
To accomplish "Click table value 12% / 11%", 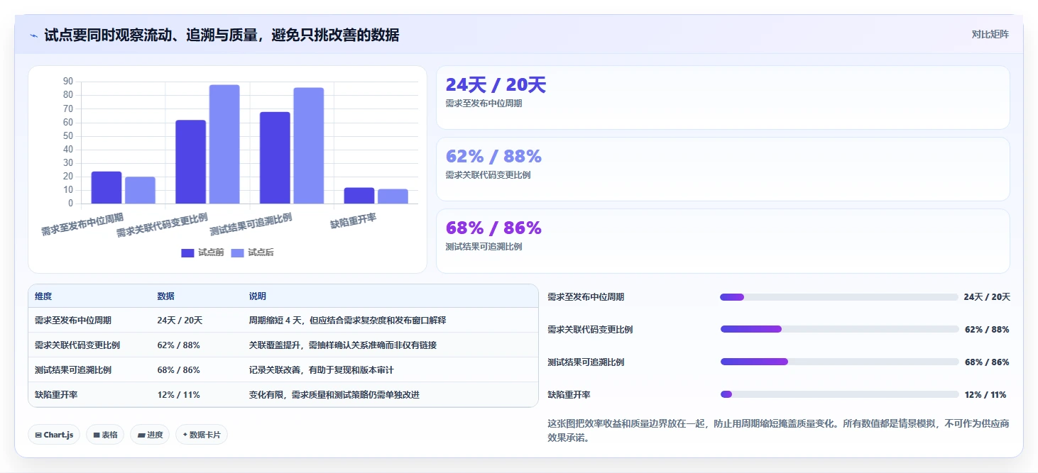I will [178, 395].
